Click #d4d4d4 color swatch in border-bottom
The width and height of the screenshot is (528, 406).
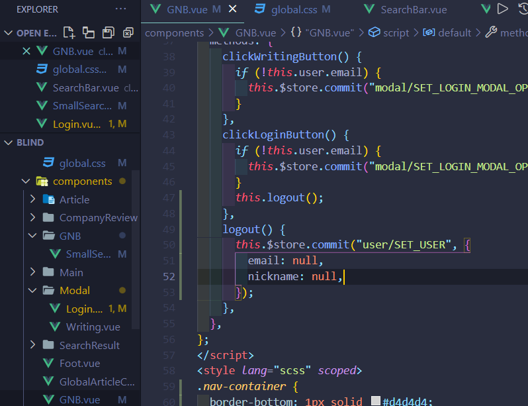coord(376,401)
